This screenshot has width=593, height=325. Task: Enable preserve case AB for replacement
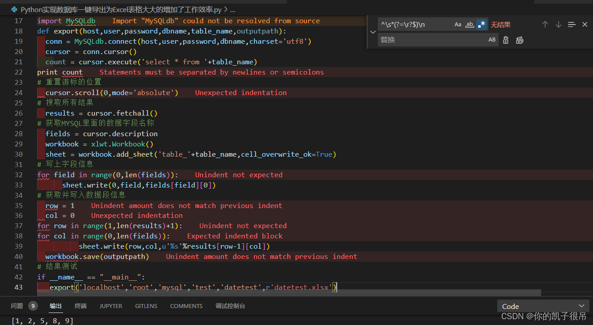pos(492,40)
